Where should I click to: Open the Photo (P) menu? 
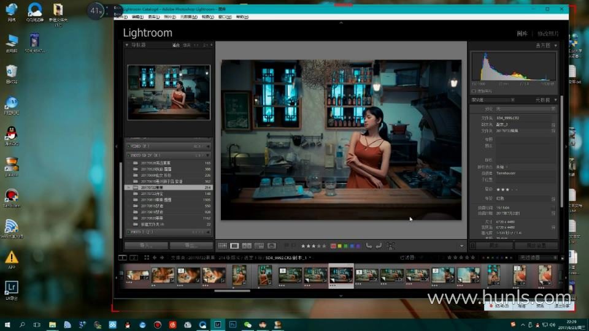(x=170, y=17)
